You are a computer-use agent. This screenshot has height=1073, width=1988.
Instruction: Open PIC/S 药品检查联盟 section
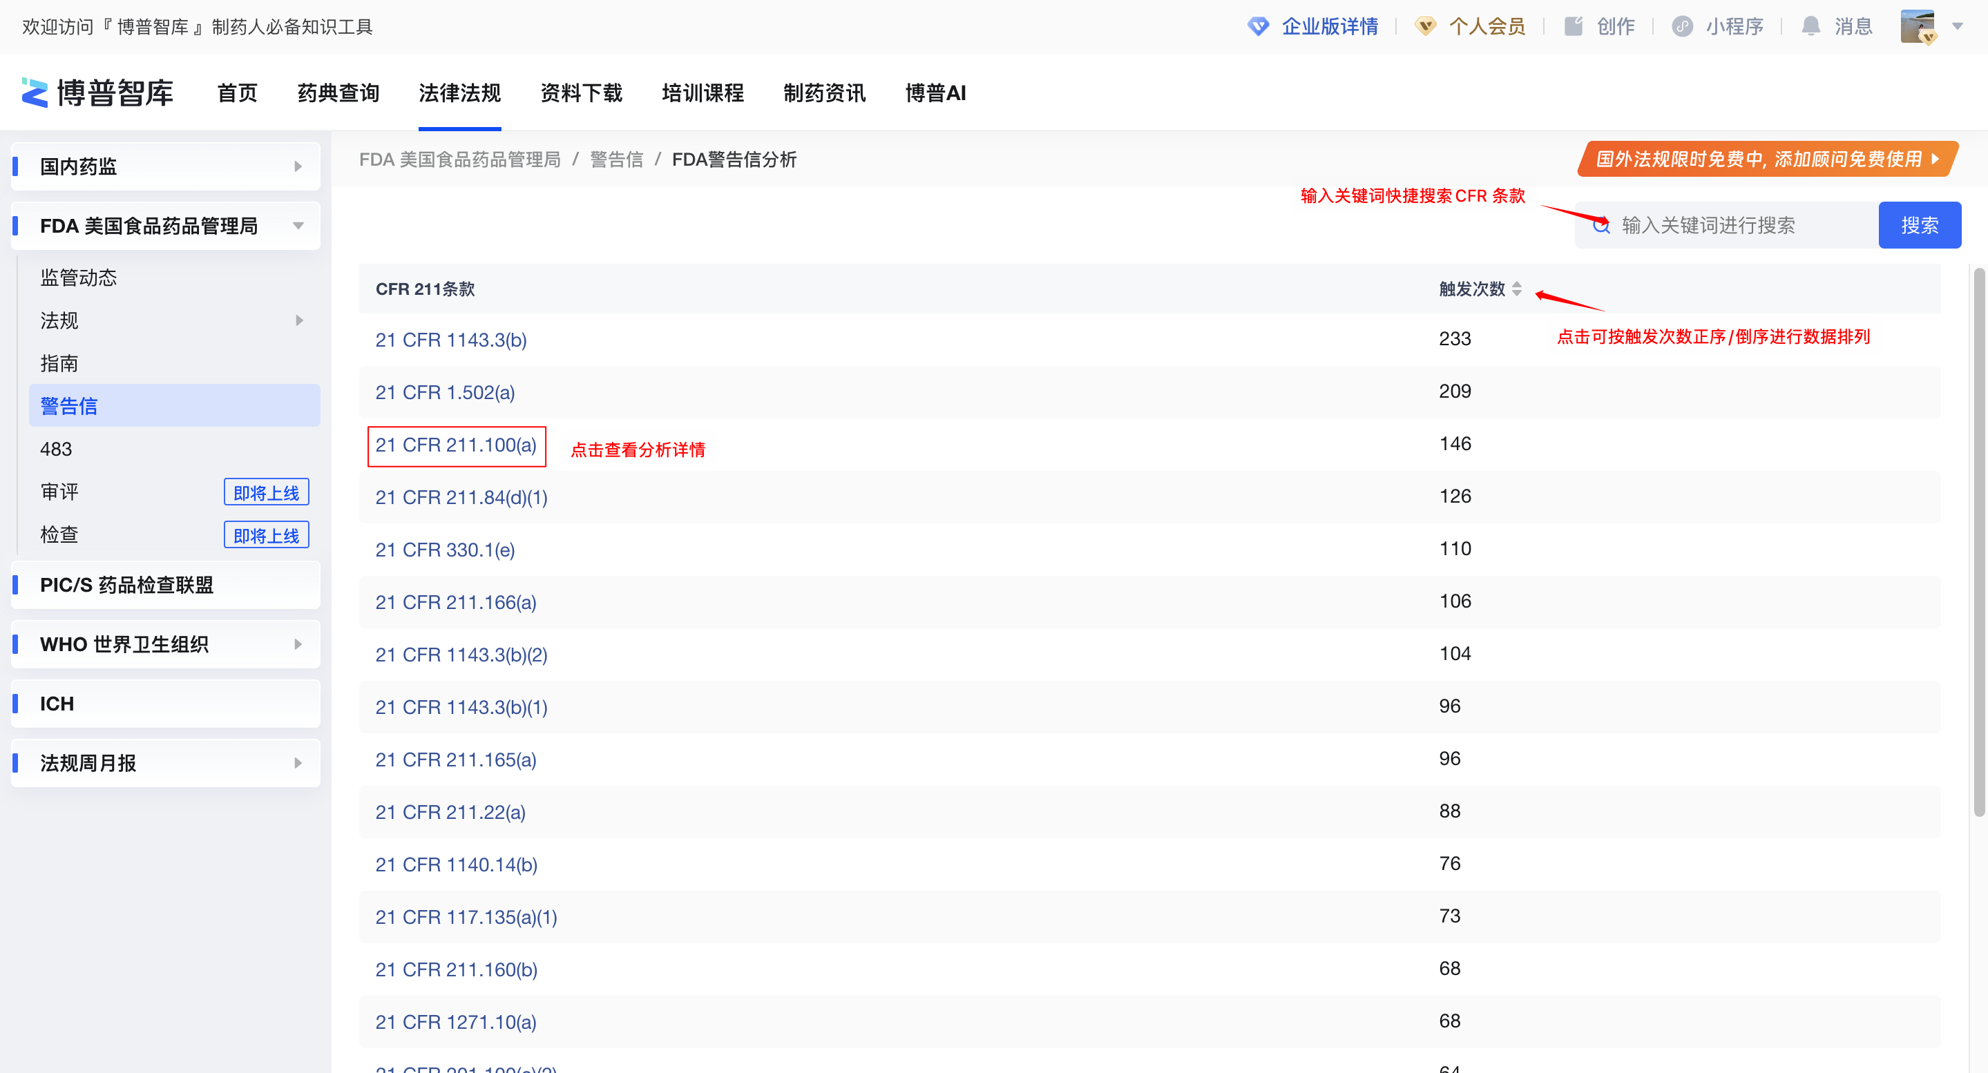(166, 584)
